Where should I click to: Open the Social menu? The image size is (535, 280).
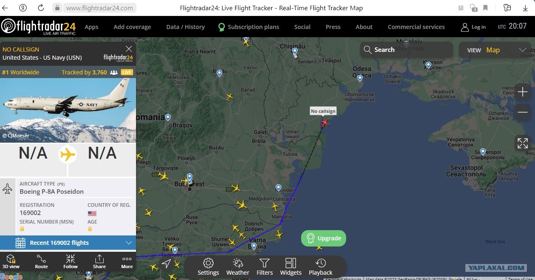pyautogui.click(x=302, y=27)
